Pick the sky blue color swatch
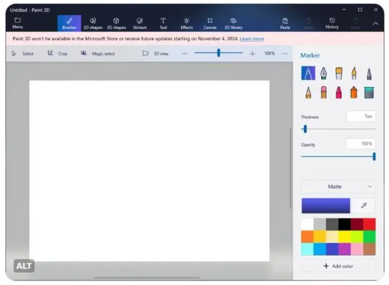Viewport: 389px width, 285px height. (x=320, y=249)
